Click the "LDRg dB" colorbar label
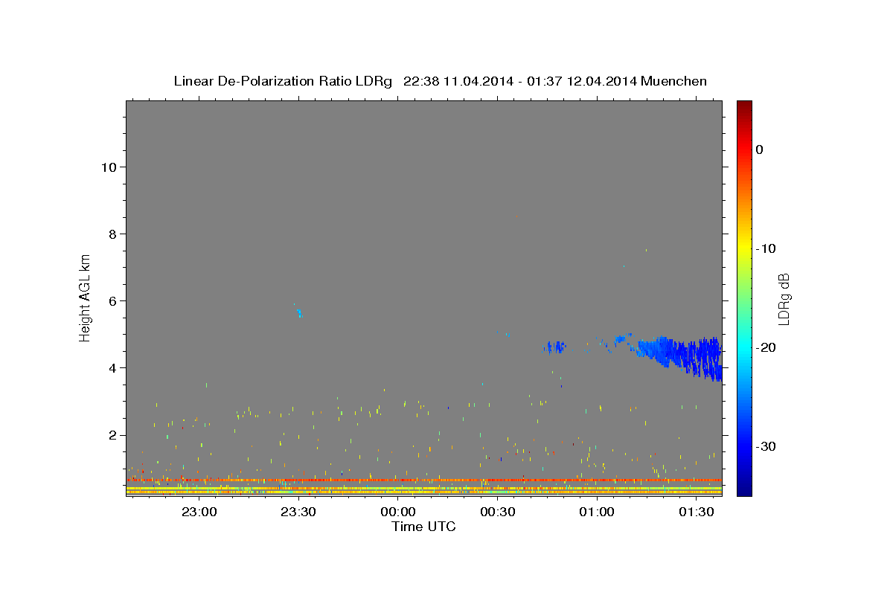Screen dimensions: 893x595 [783, 299]
